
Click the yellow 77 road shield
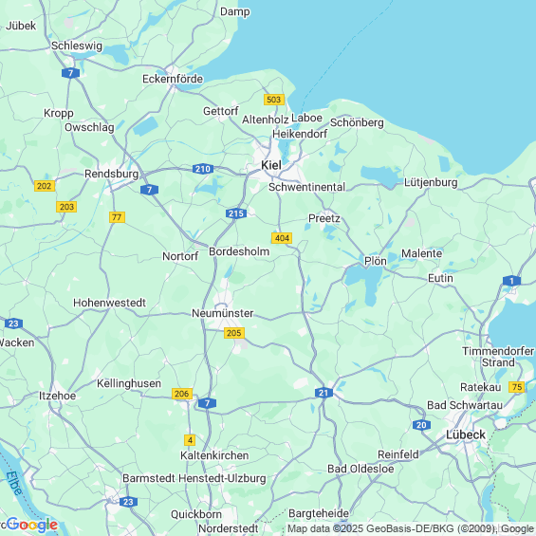117,217
